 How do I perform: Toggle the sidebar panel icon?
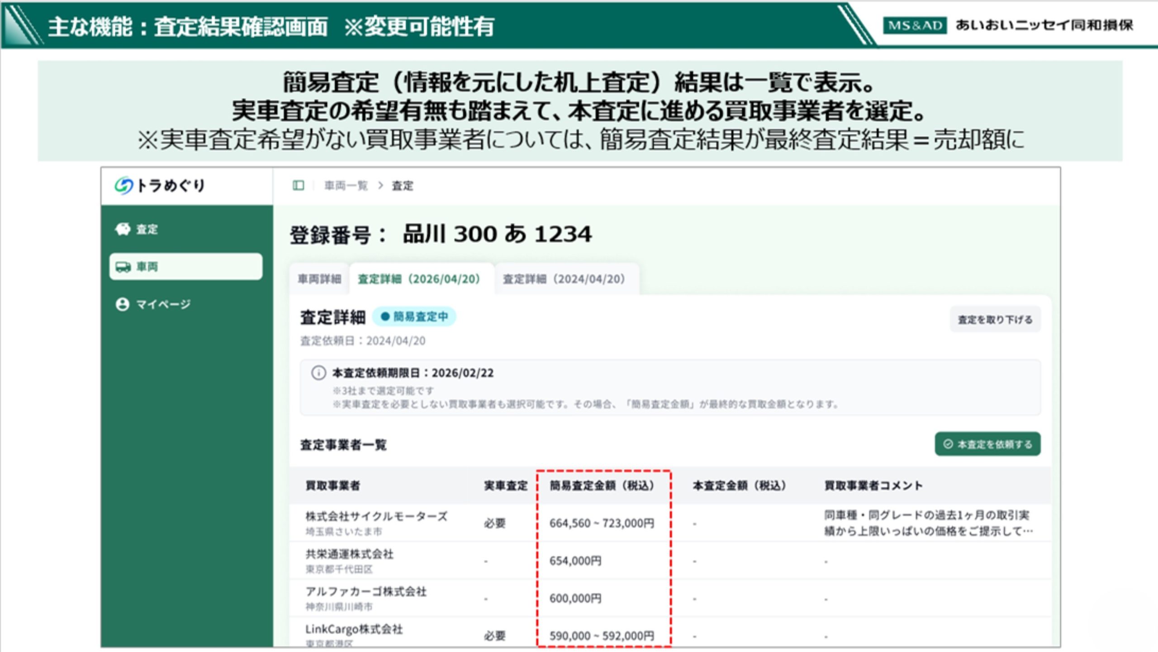[x=298, y=185]
